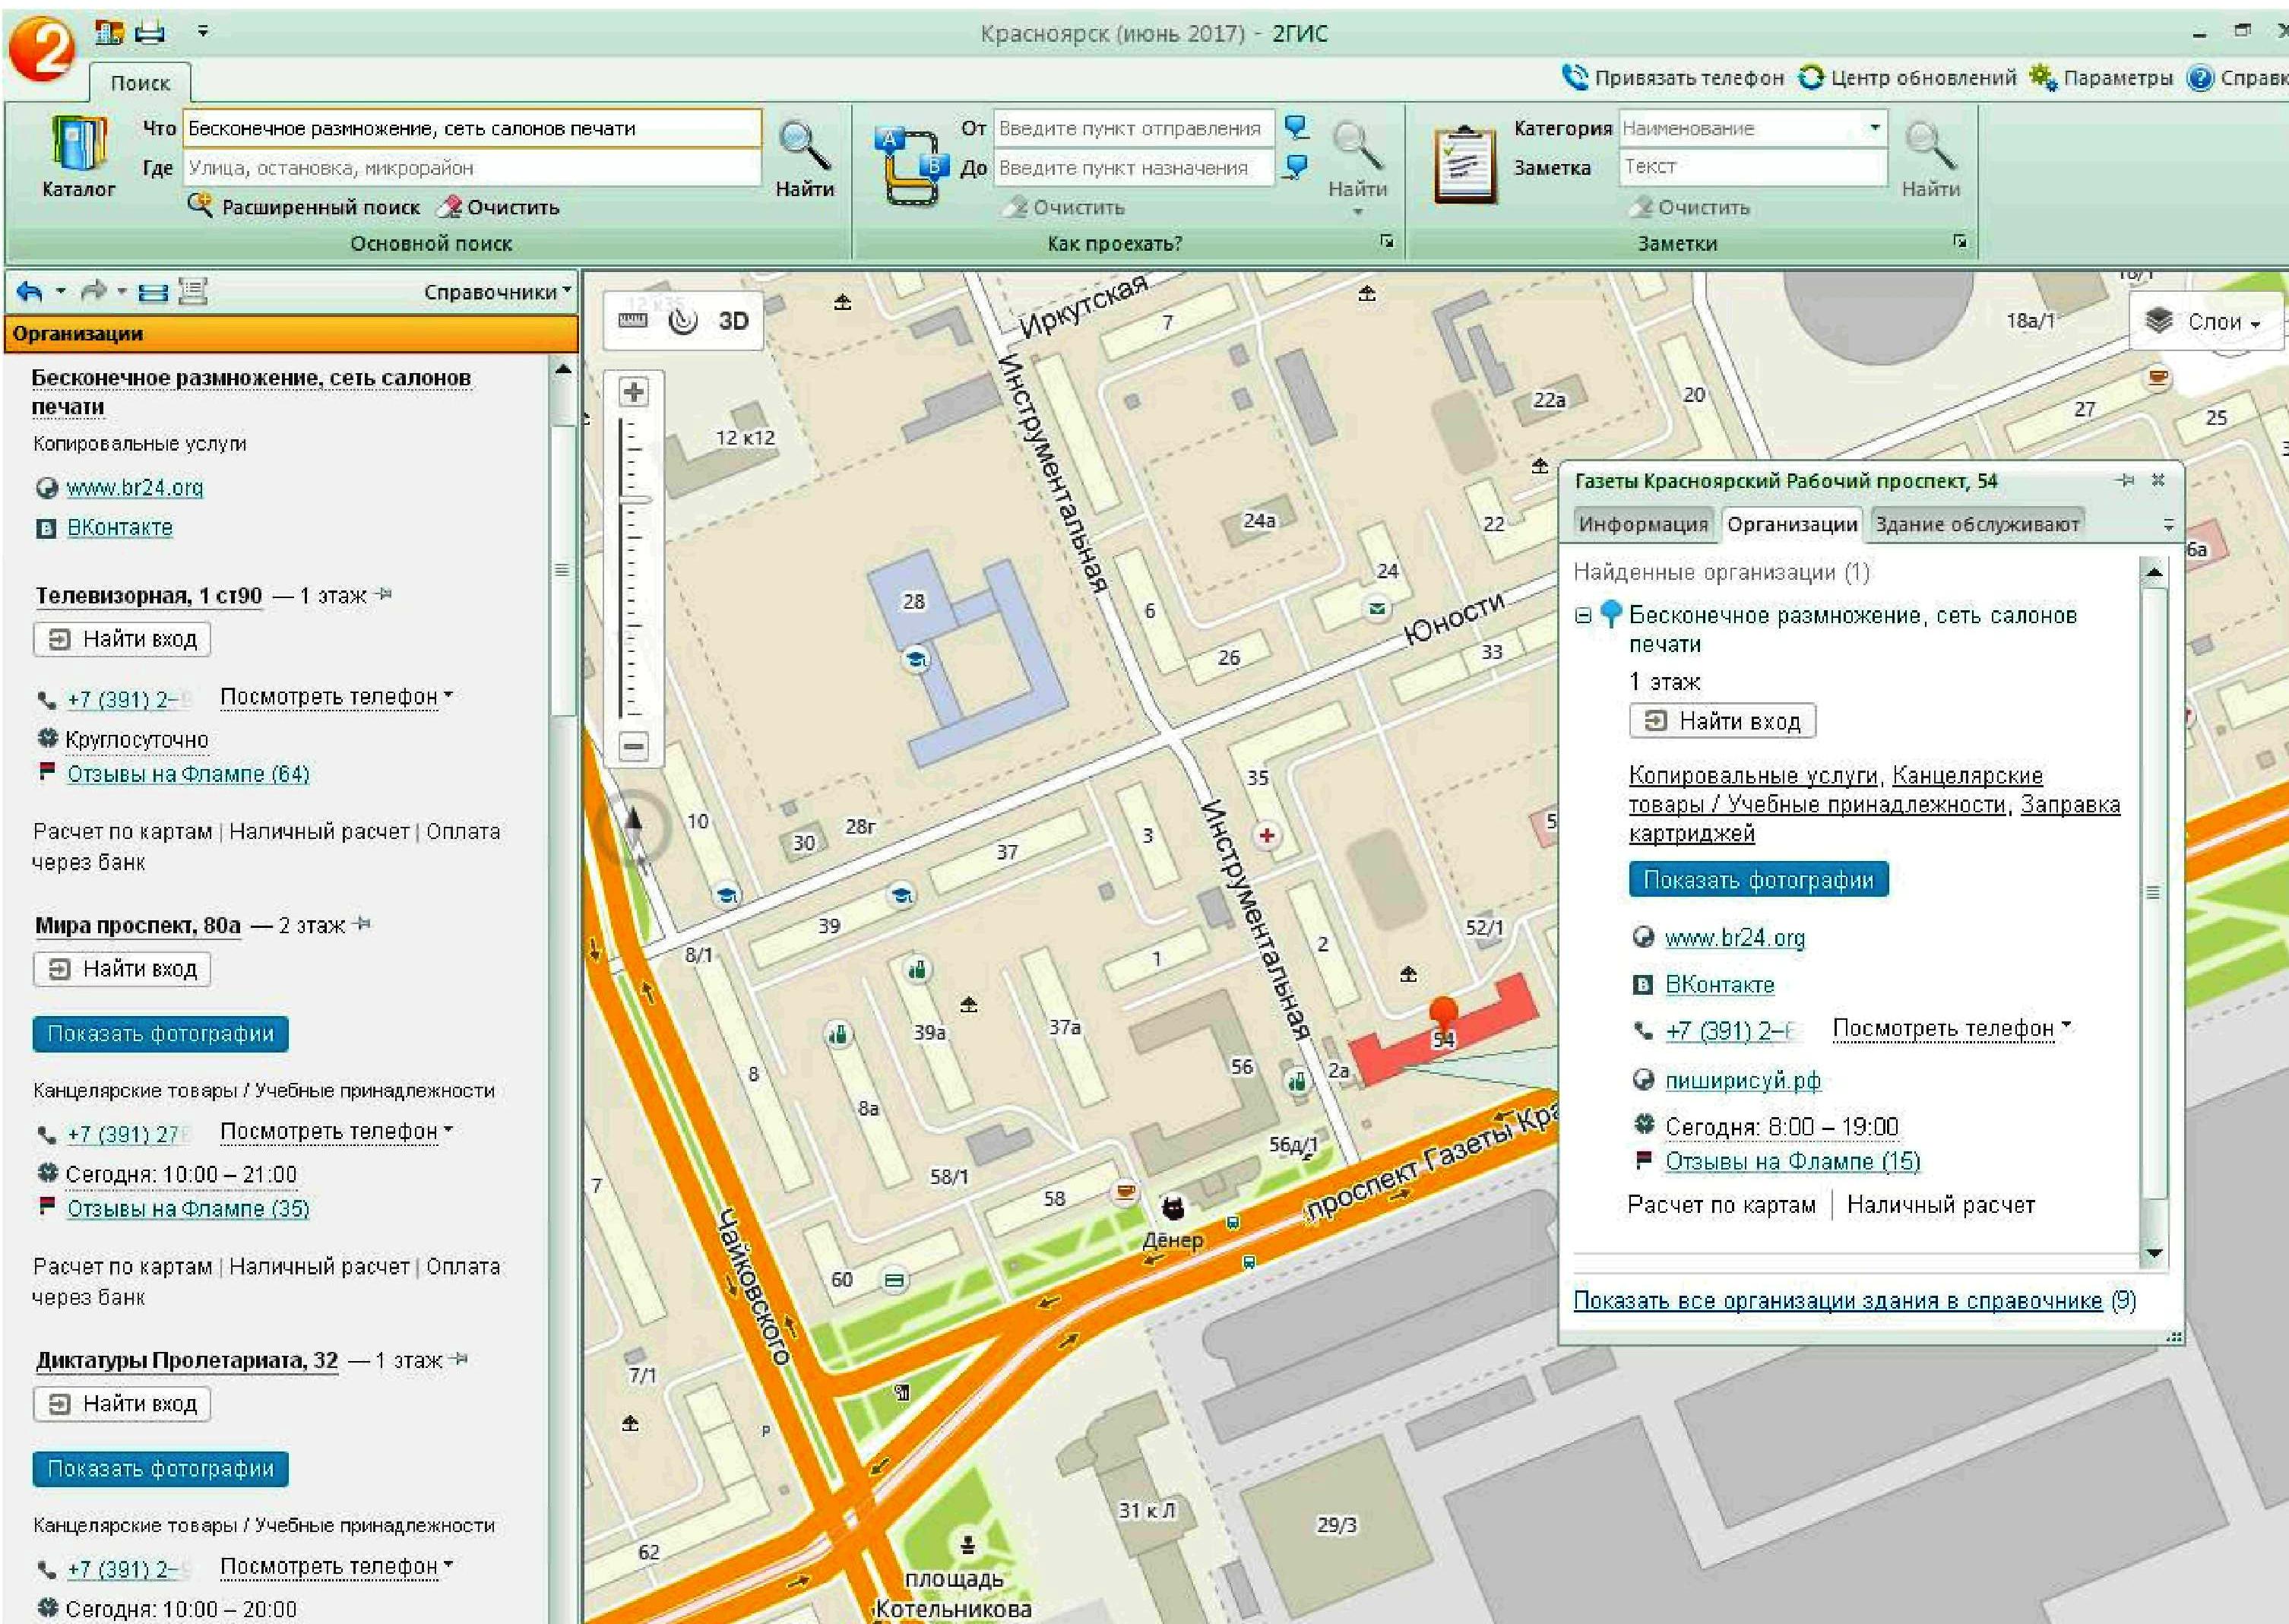
Task: Pick departure point on map icon
Action: point(1297,127)
